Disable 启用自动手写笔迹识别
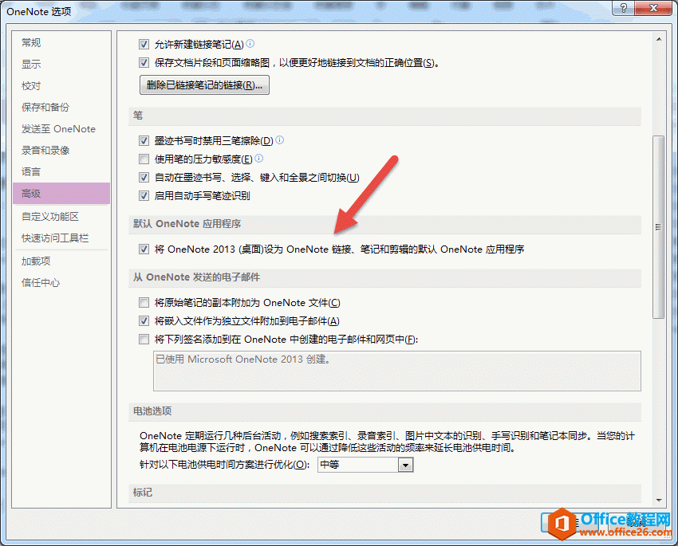 (144, 194)
